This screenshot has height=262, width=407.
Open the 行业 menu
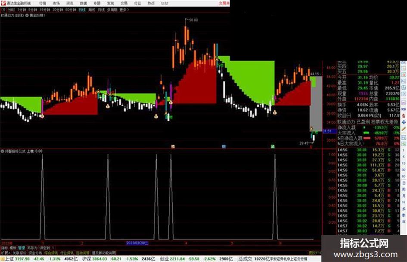tap(137, 3)
